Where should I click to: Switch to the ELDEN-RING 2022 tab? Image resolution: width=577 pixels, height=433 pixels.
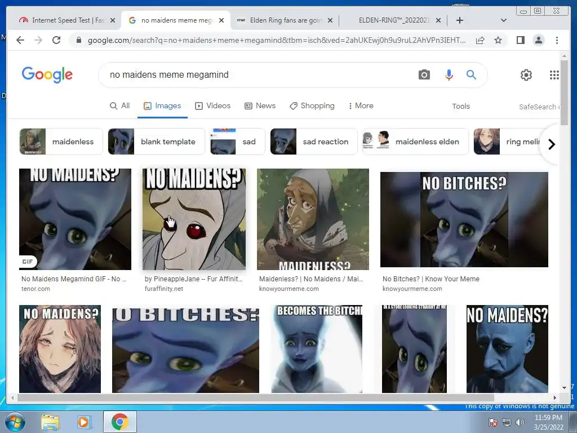[394, 20]
